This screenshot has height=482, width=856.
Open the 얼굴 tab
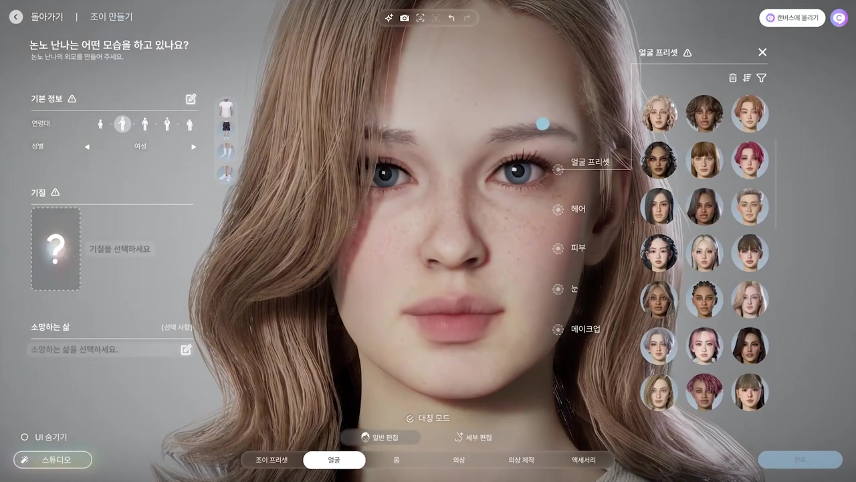pyautogui.click(x=334, y=460)
